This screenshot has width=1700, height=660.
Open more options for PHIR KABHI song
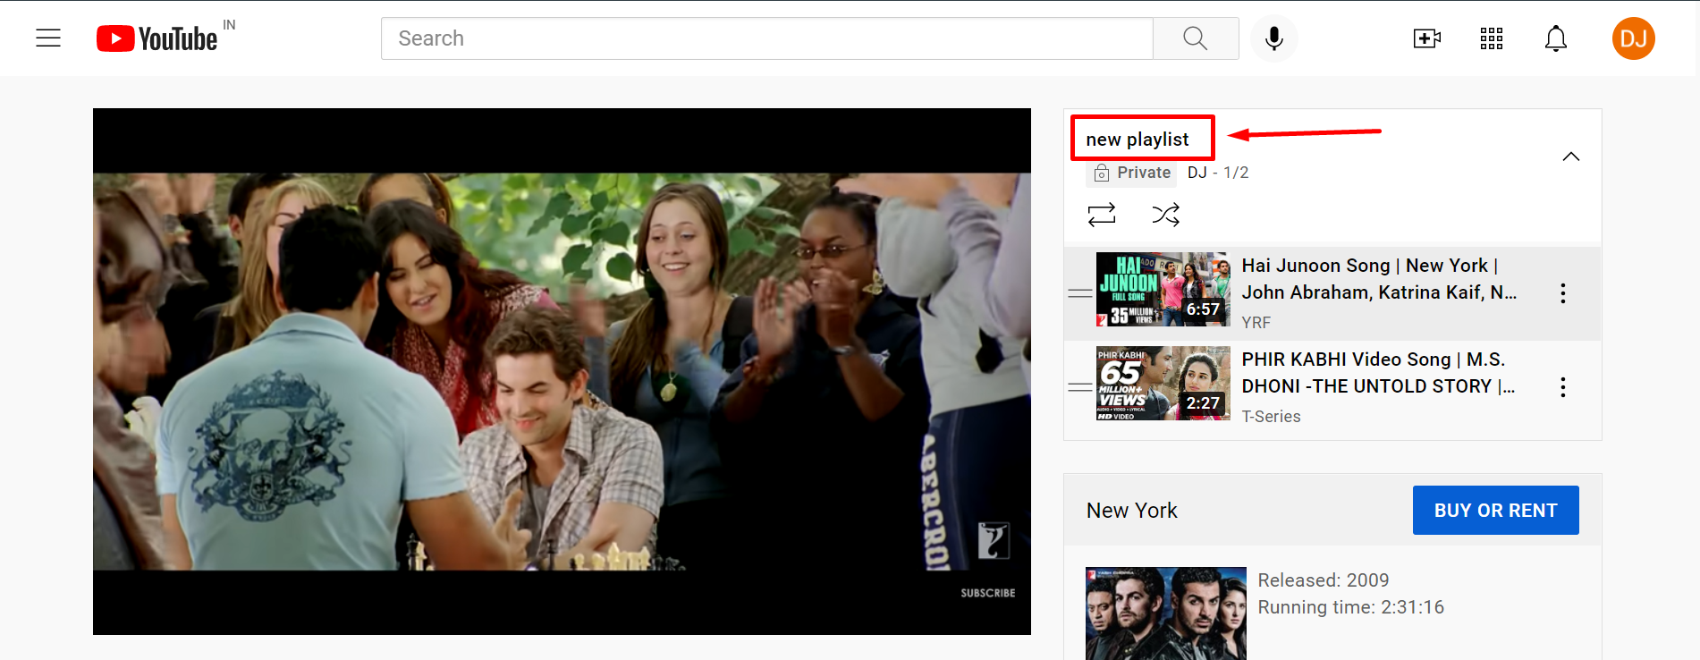(x=1563, y=387)
